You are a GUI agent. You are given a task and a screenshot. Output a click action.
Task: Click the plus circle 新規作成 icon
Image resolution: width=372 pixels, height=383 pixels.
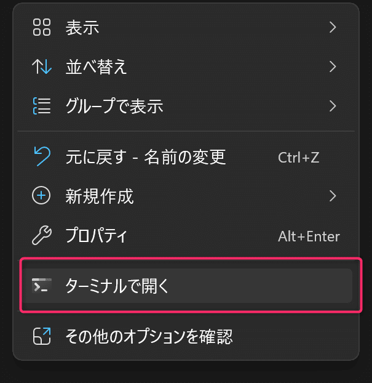(x=41, y=195)
